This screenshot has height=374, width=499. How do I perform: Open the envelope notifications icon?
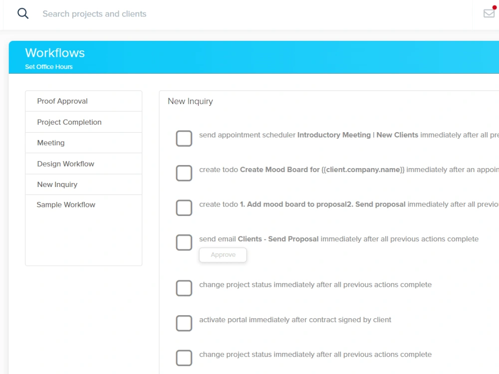[x=489, y=14]
